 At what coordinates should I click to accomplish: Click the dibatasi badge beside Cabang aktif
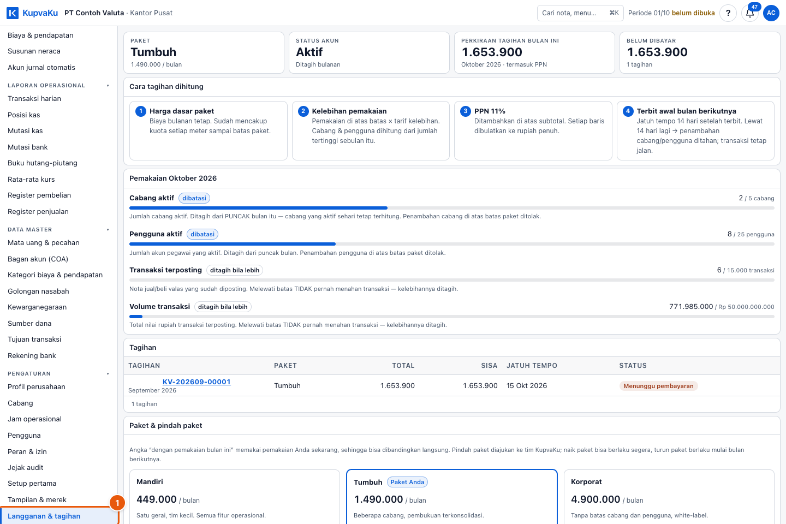click(194, 198)
